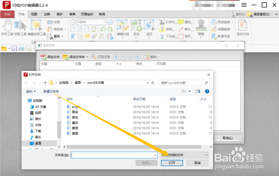Open the Edit Content tool
279x176 pixels.
123,28
